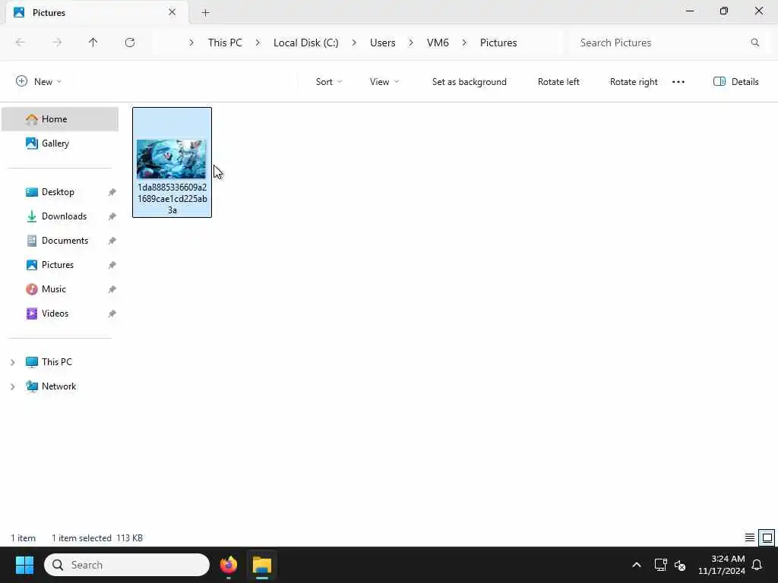The width and height of the screenshot is (778, 583).
Task: Select Home in the sidebar
Action: point(60,119)
